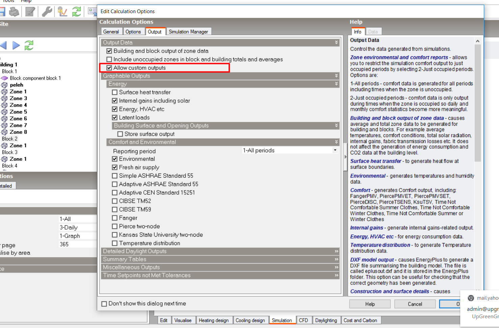This screenshot has height=328, width=499.
Task: Click the green refresh icon in navigator panel
Action: click(x=29, y=45)
